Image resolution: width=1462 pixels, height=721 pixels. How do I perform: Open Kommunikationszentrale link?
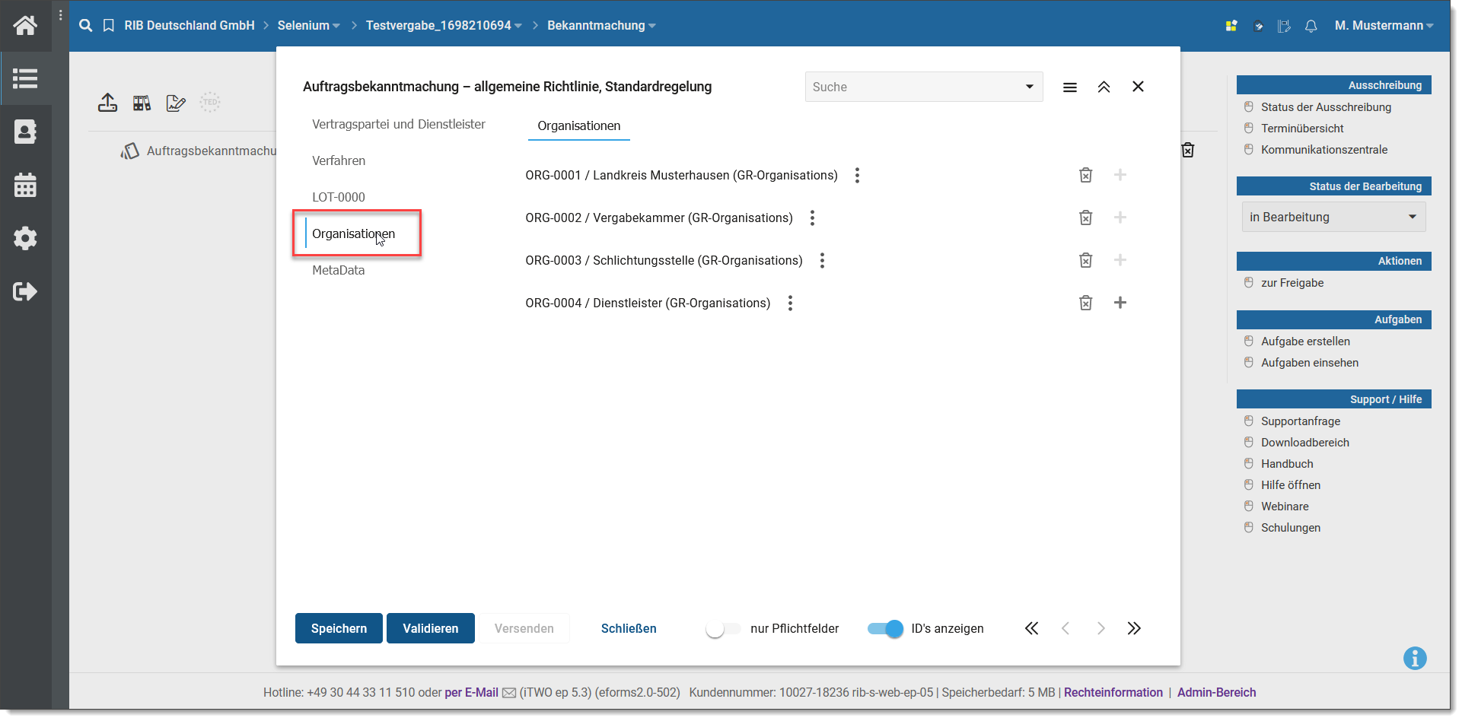click(1324, 150)
